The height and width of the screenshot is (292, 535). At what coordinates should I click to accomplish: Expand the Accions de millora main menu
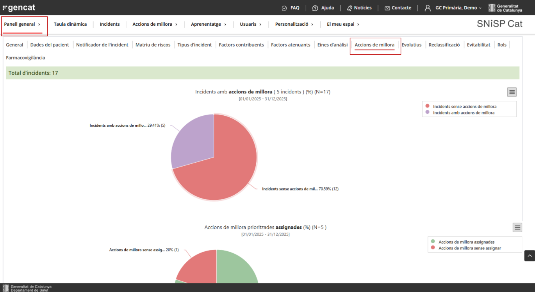(155, 24)
